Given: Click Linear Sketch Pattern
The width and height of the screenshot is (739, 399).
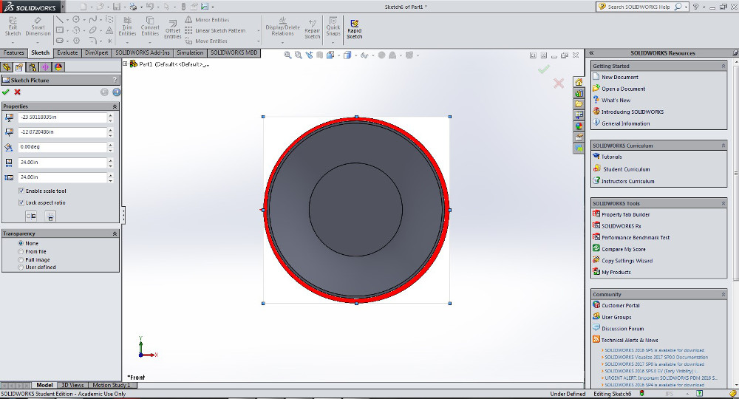Looking at the screenshot, I should [215, 30].
